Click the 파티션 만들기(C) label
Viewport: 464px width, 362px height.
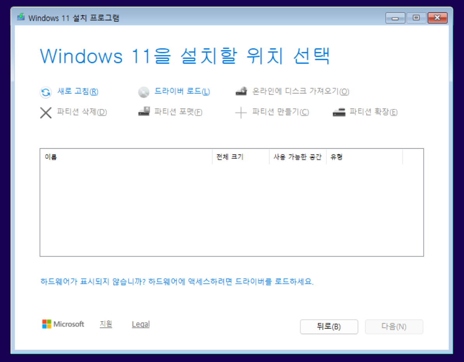(280, 112)
